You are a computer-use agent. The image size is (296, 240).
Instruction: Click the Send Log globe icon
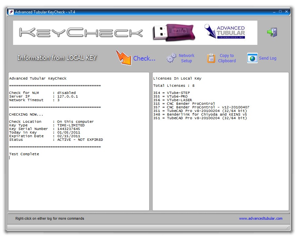pyautogui.click(x=252, y=58)
